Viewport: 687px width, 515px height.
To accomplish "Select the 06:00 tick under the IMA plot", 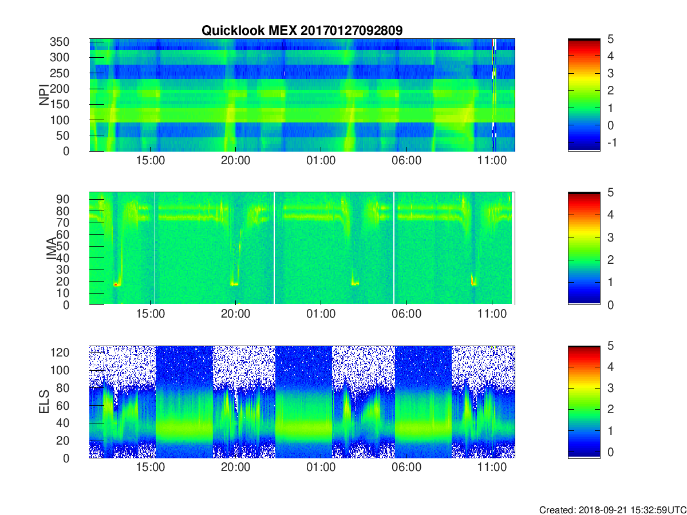I will coord(406,314).
